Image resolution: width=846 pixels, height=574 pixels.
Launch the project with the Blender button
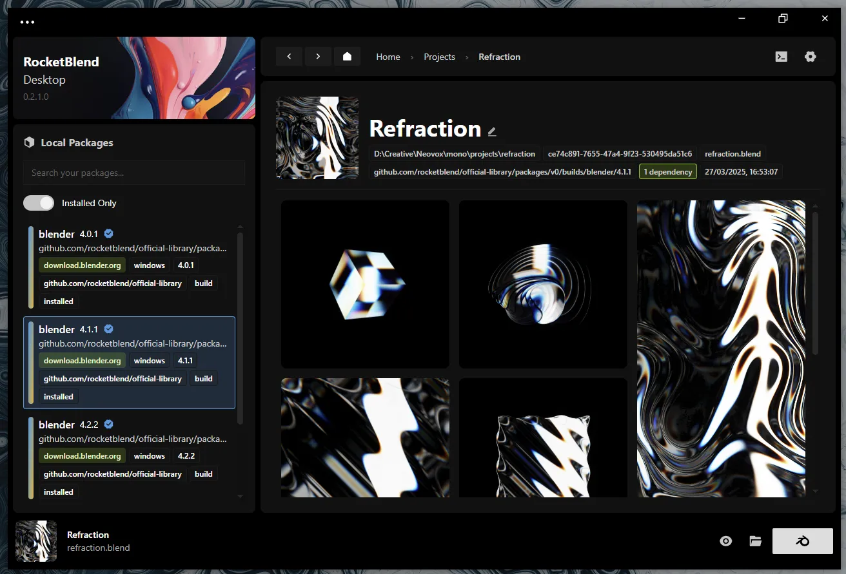[x=802, y=541]
